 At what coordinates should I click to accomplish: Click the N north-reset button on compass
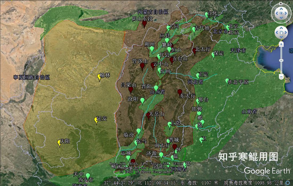(280, 3)
